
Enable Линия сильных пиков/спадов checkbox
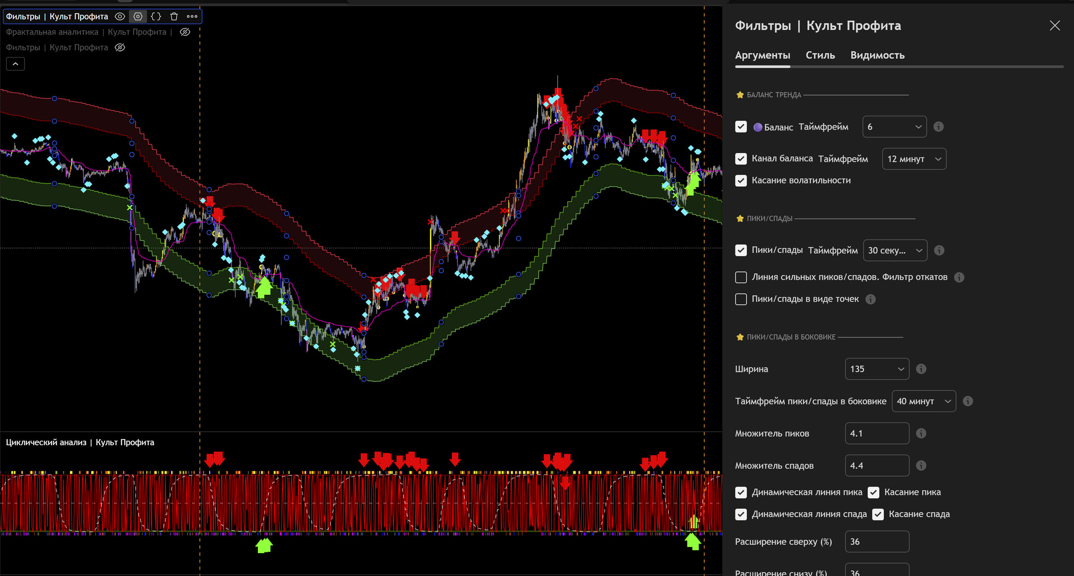[741, 277]
